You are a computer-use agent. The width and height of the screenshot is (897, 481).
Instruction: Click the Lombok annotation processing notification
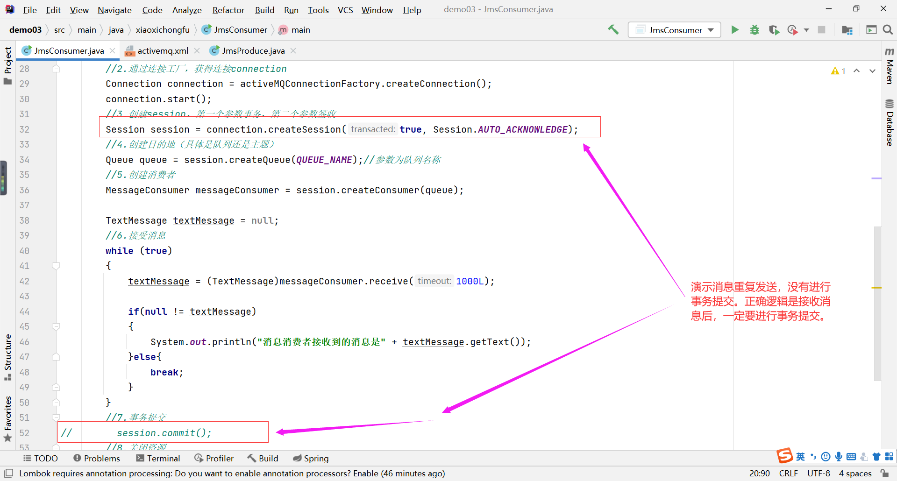(232, 474)
